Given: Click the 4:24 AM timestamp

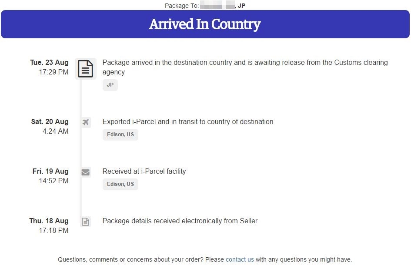Looking at the screenshot, I should coord(55,131).
